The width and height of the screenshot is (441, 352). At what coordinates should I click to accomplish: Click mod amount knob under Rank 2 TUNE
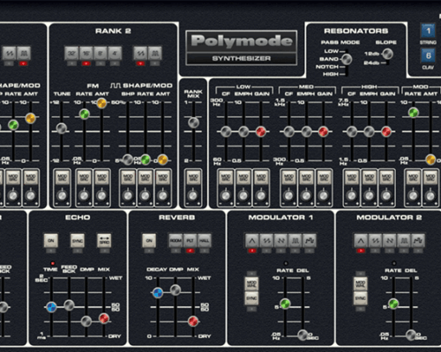[x=62, y=194]
